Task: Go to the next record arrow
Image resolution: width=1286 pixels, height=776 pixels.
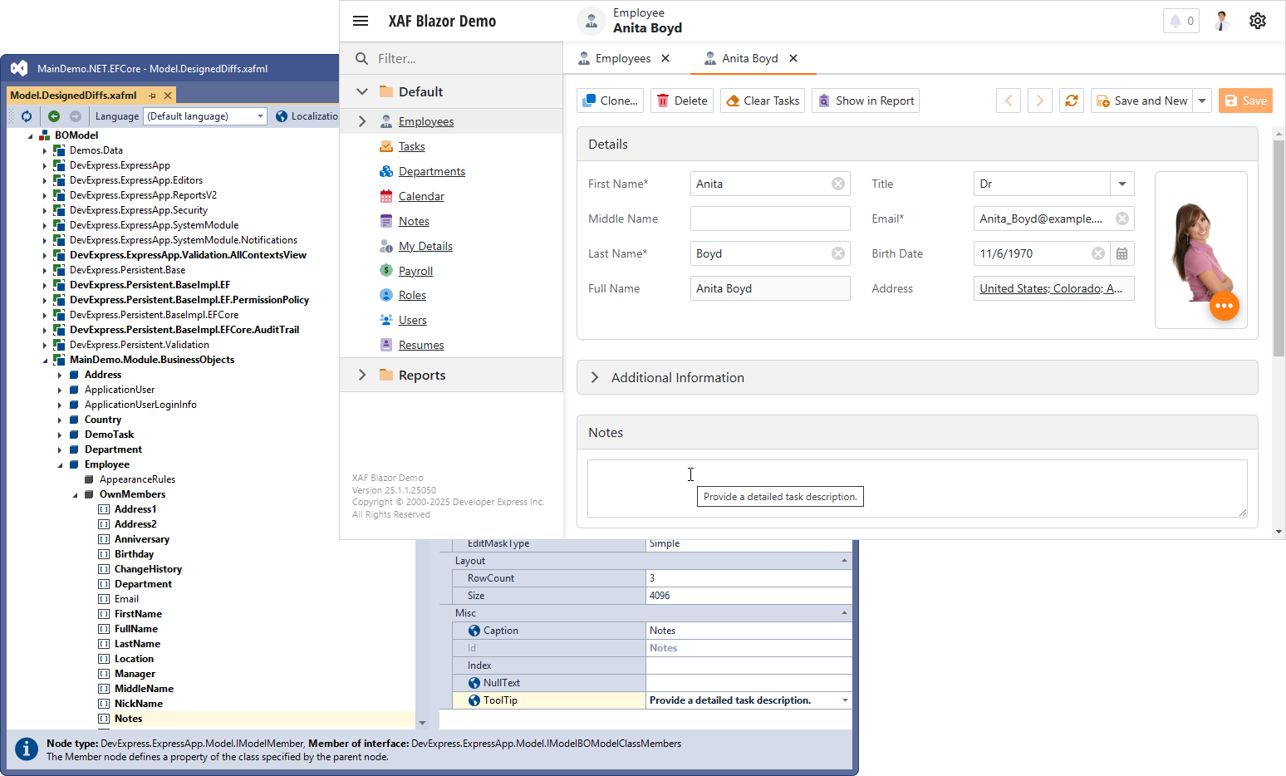Action: pos(1039,101)
